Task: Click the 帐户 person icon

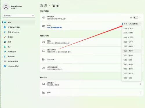Action: coord(5,47)
